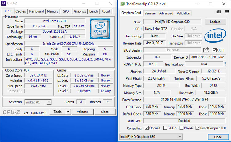Click the Device ID field
Viewport: 231px width, 142px height.
[x=207, y=57]
